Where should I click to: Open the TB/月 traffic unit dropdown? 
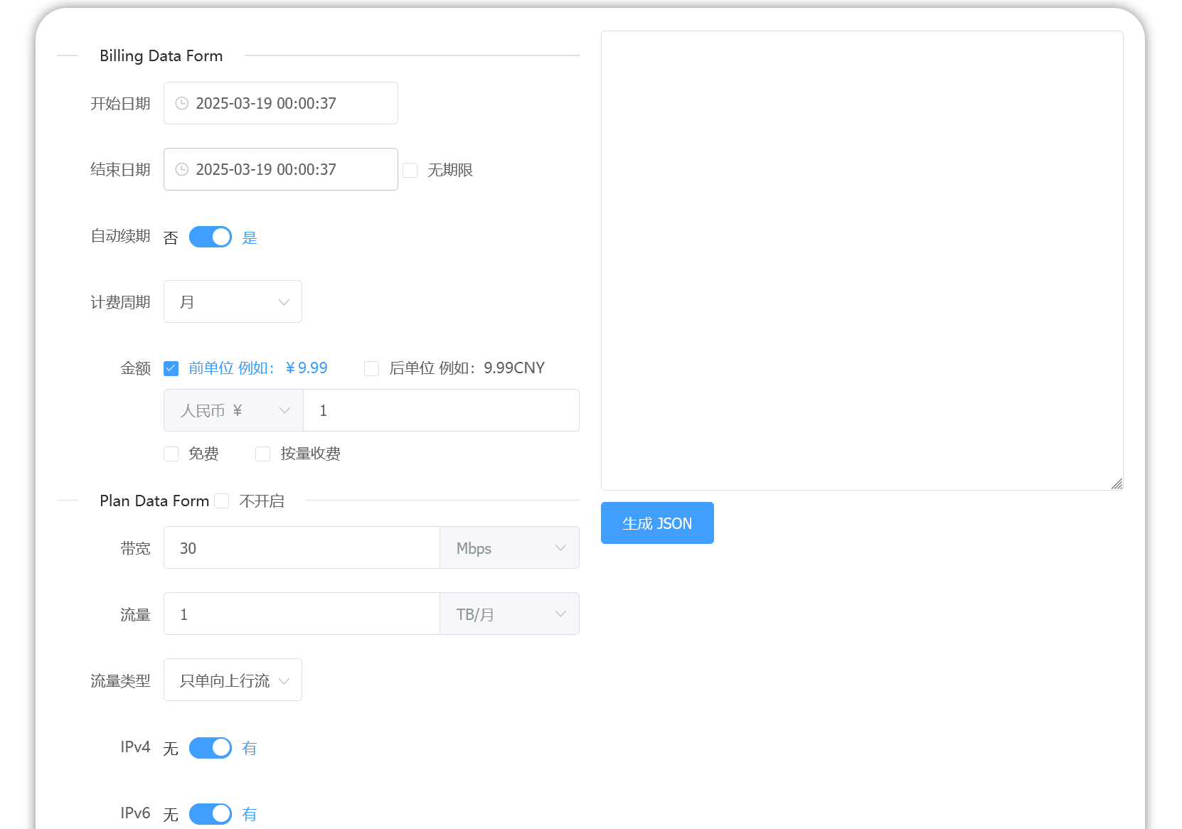[x=509, y=614]
